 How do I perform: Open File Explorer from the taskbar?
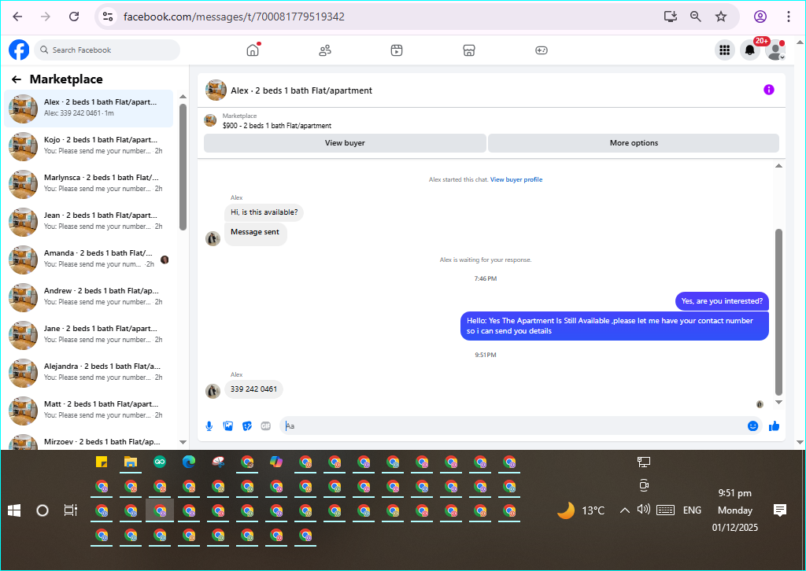pos(131,462)
